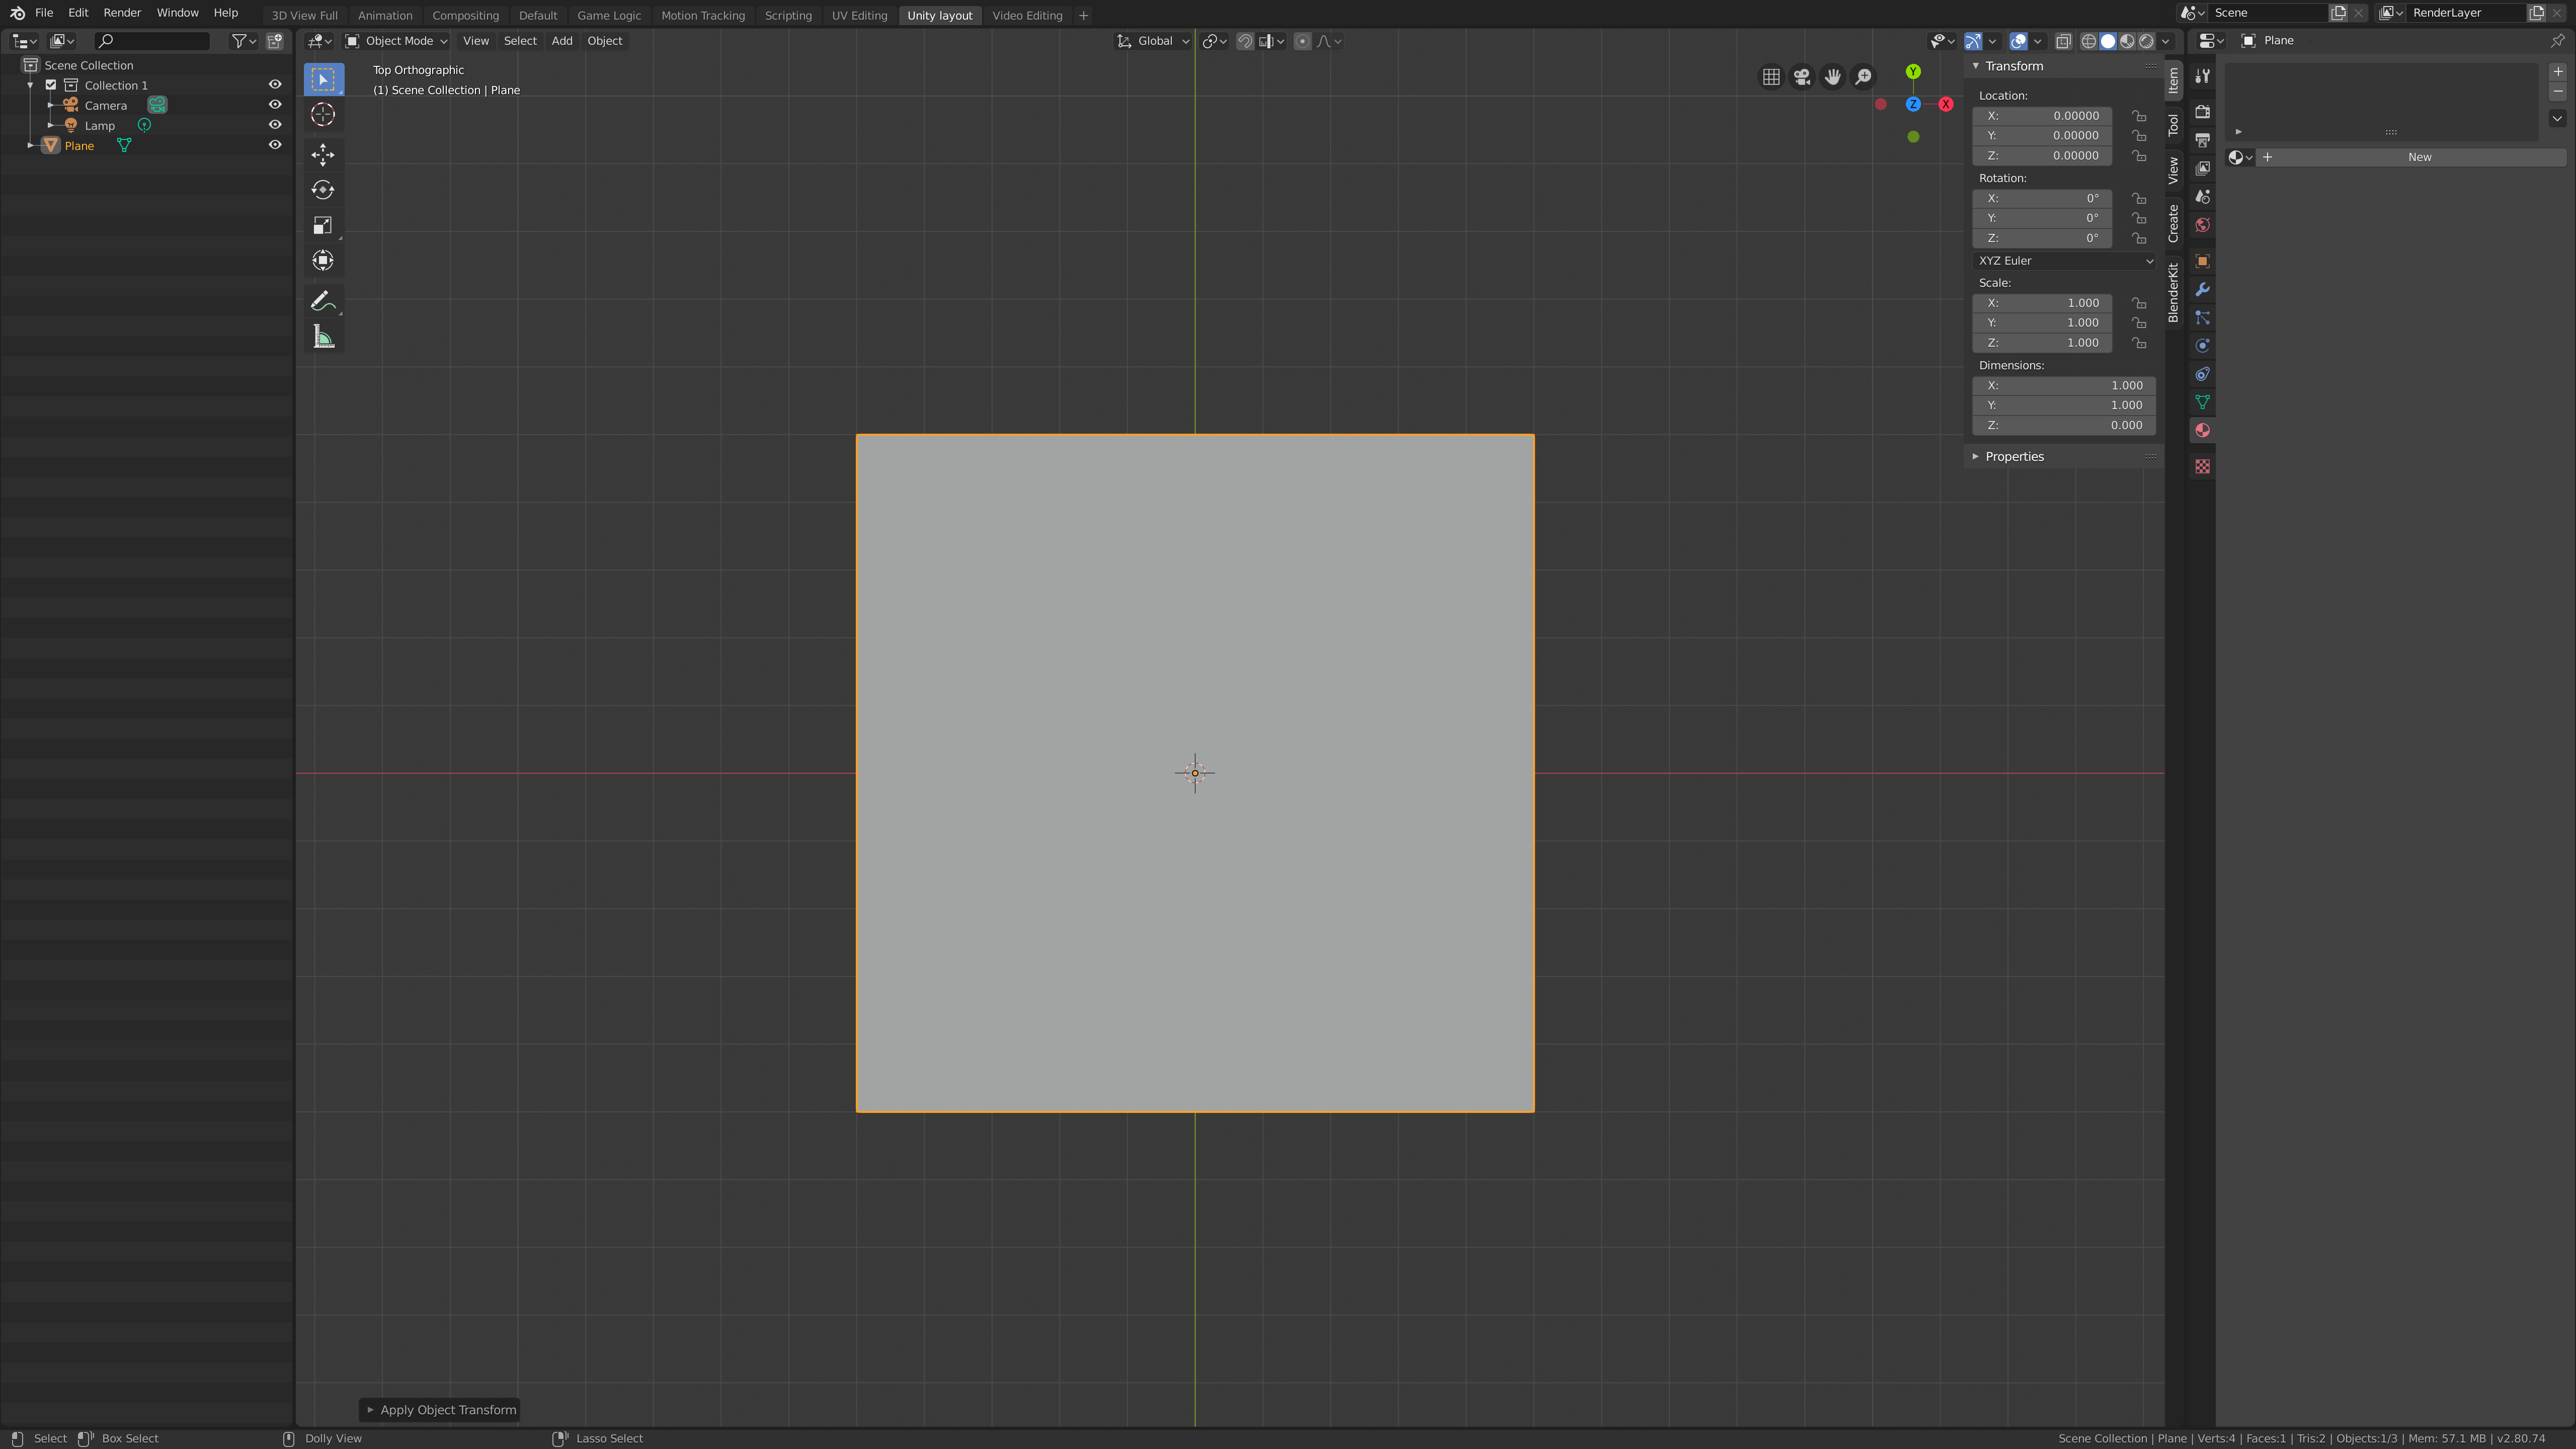Open Output properties tab
This screenshot has width=2576, height=1449.
pos(2203,140)
